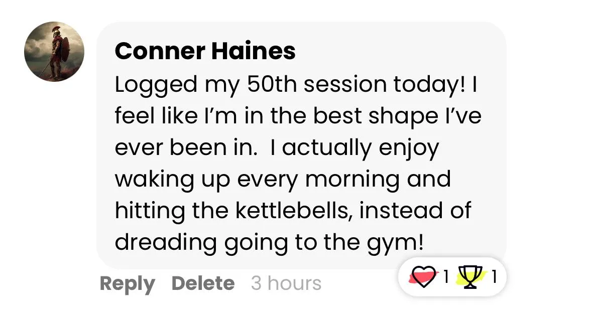592x319 pixels.
Task: Click the 3 hours timestamp
Action: [286, 283]
